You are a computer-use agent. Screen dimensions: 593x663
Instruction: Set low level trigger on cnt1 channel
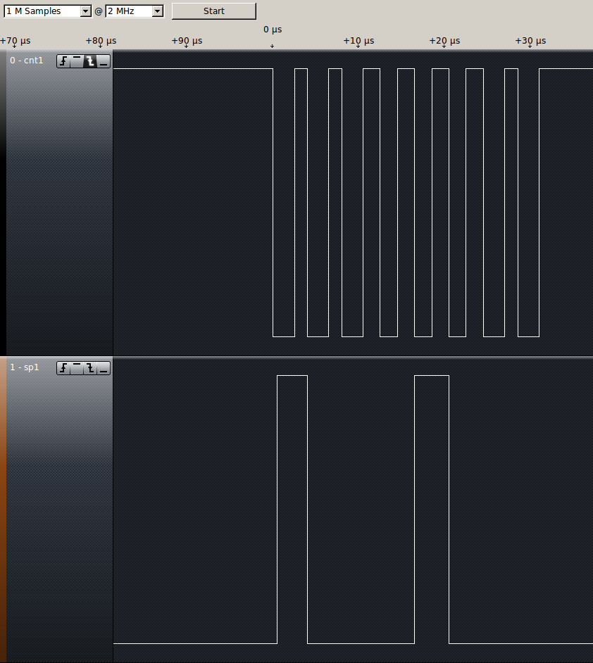pos(104,61)
